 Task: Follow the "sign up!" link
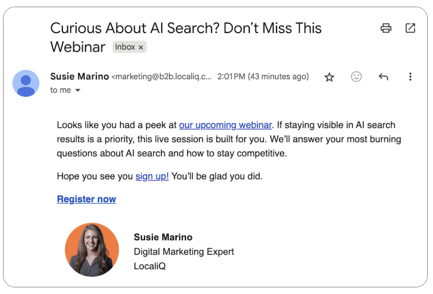coord(152,176)
